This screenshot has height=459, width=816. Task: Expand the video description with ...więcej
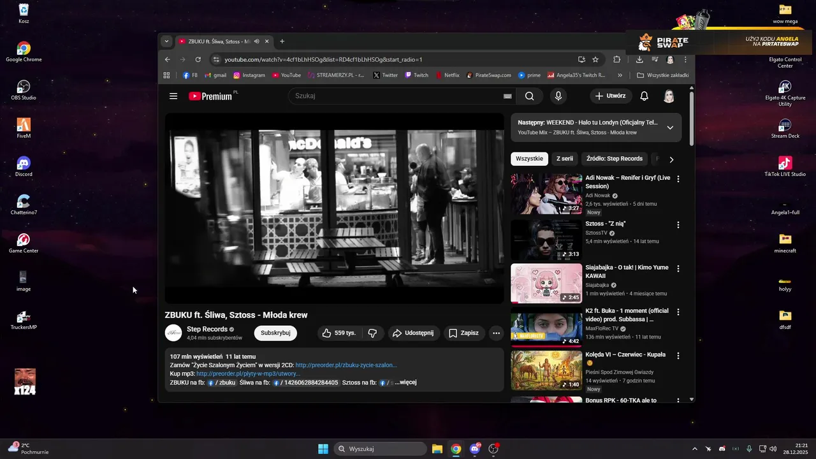tap(405, 382)
